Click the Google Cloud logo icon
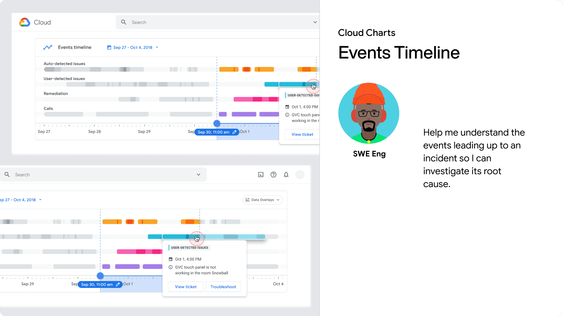Viewport: 563px width, 316px height. pos(25,22)
